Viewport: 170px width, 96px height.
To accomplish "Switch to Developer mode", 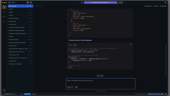I will (x=34, y=94).
